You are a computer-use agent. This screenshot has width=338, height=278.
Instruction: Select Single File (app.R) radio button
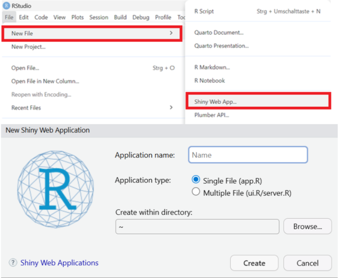196,179
